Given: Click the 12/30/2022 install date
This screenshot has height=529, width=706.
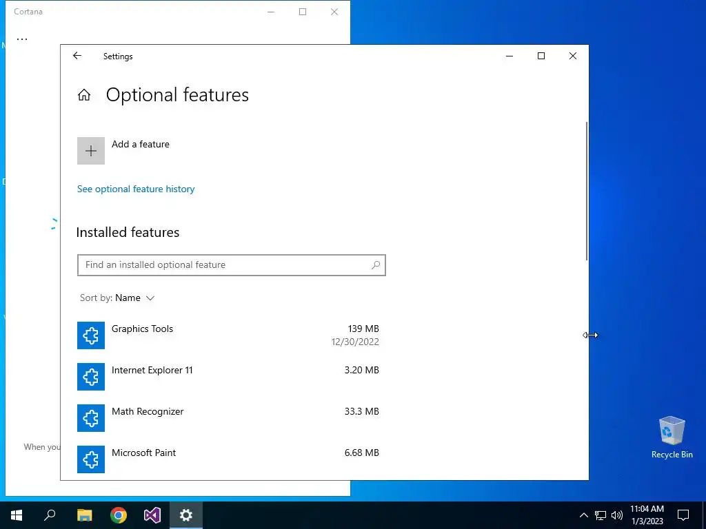Looking at the screenshot, I should (x=355, y=342).
